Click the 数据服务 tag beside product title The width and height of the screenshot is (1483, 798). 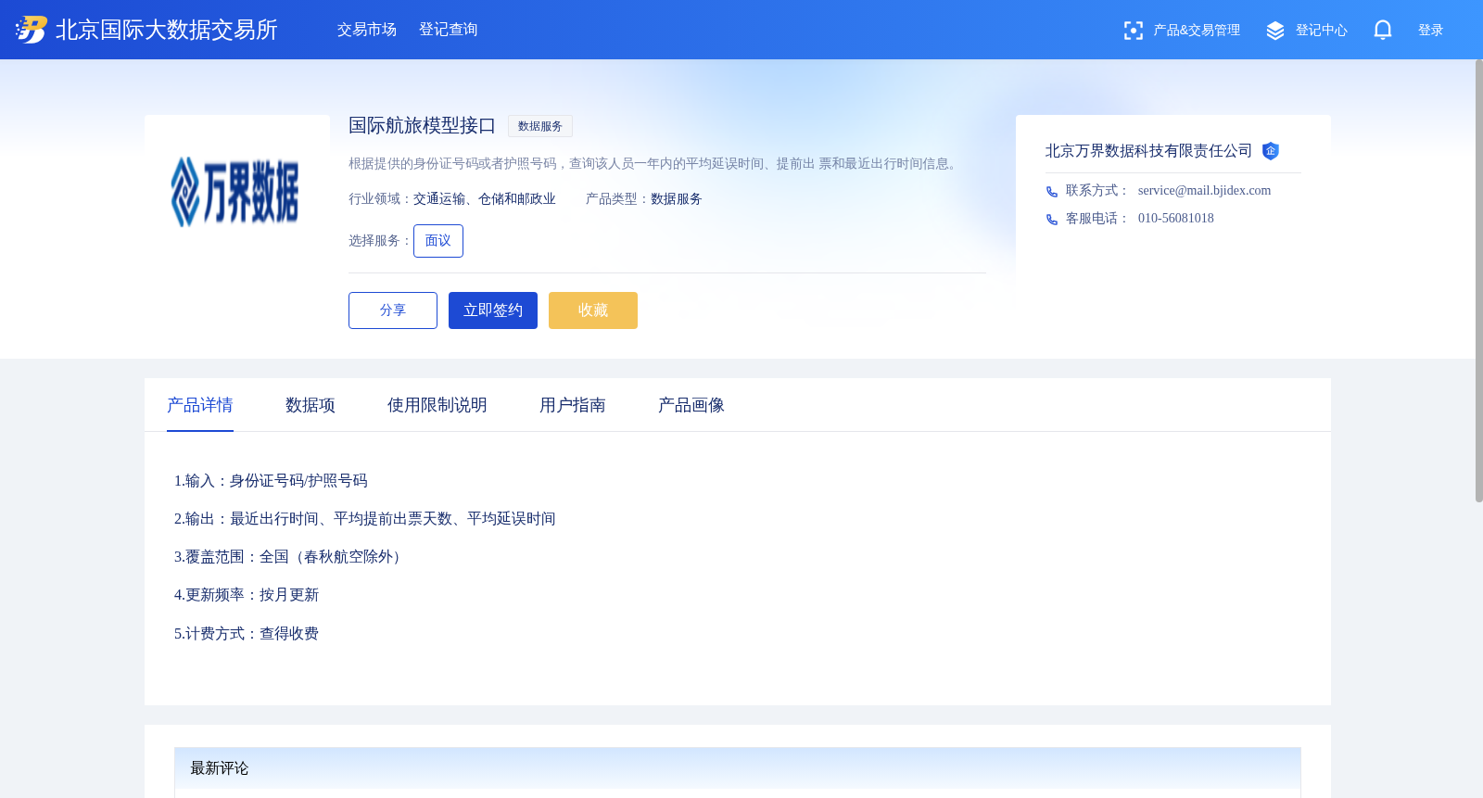(540, 126)
